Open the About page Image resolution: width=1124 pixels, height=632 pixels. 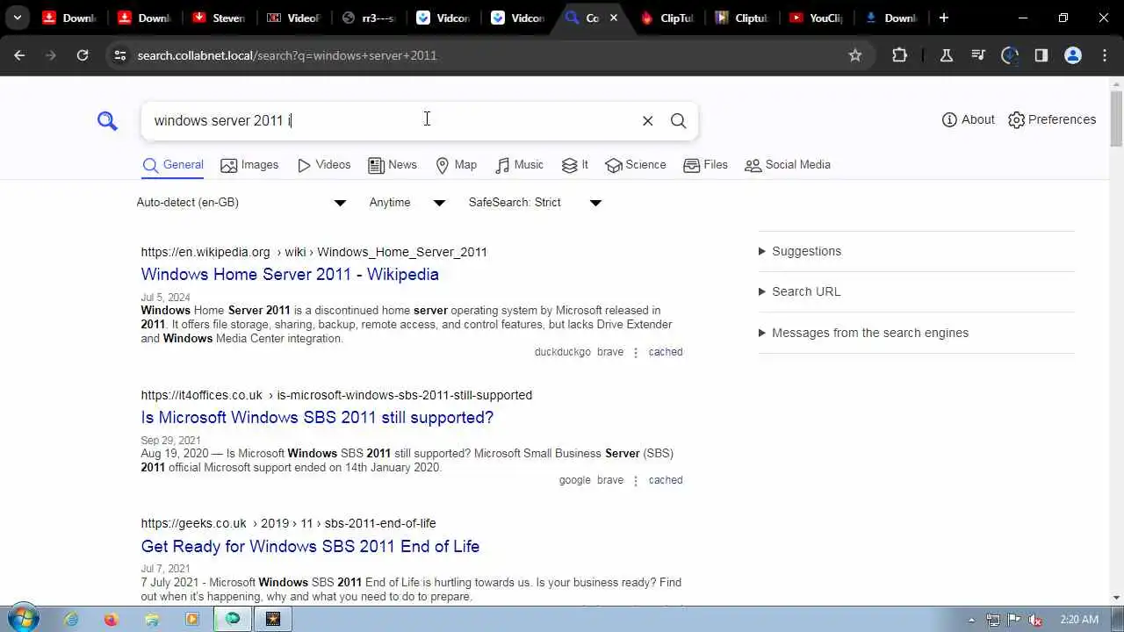point(968,119)
